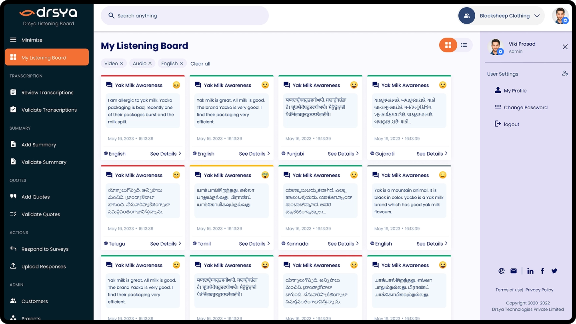Viewport: 576px width, 324px height.
Task: Click the Drsya logo
Action: click(48, 13)
